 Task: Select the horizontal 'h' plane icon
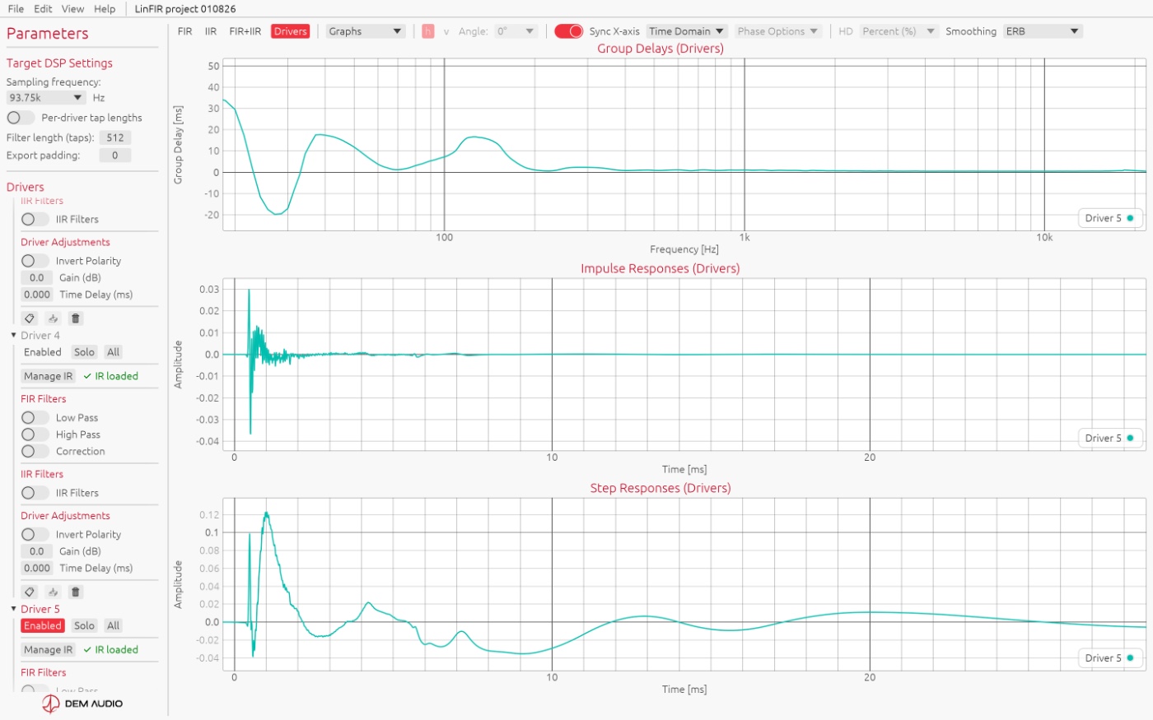click(x=427, y=31)
